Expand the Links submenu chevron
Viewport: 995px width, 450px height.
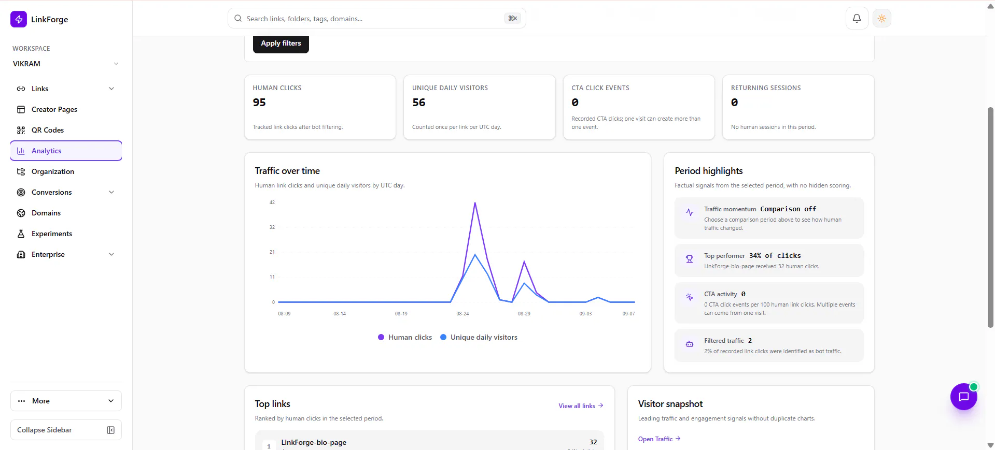coord(111,89)
